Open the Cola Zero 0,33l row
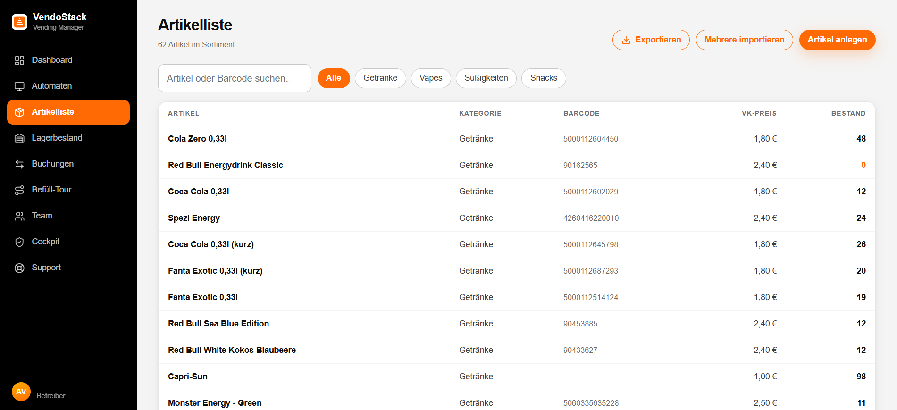This screenshot has height=410, width=897. coord(517,139)
